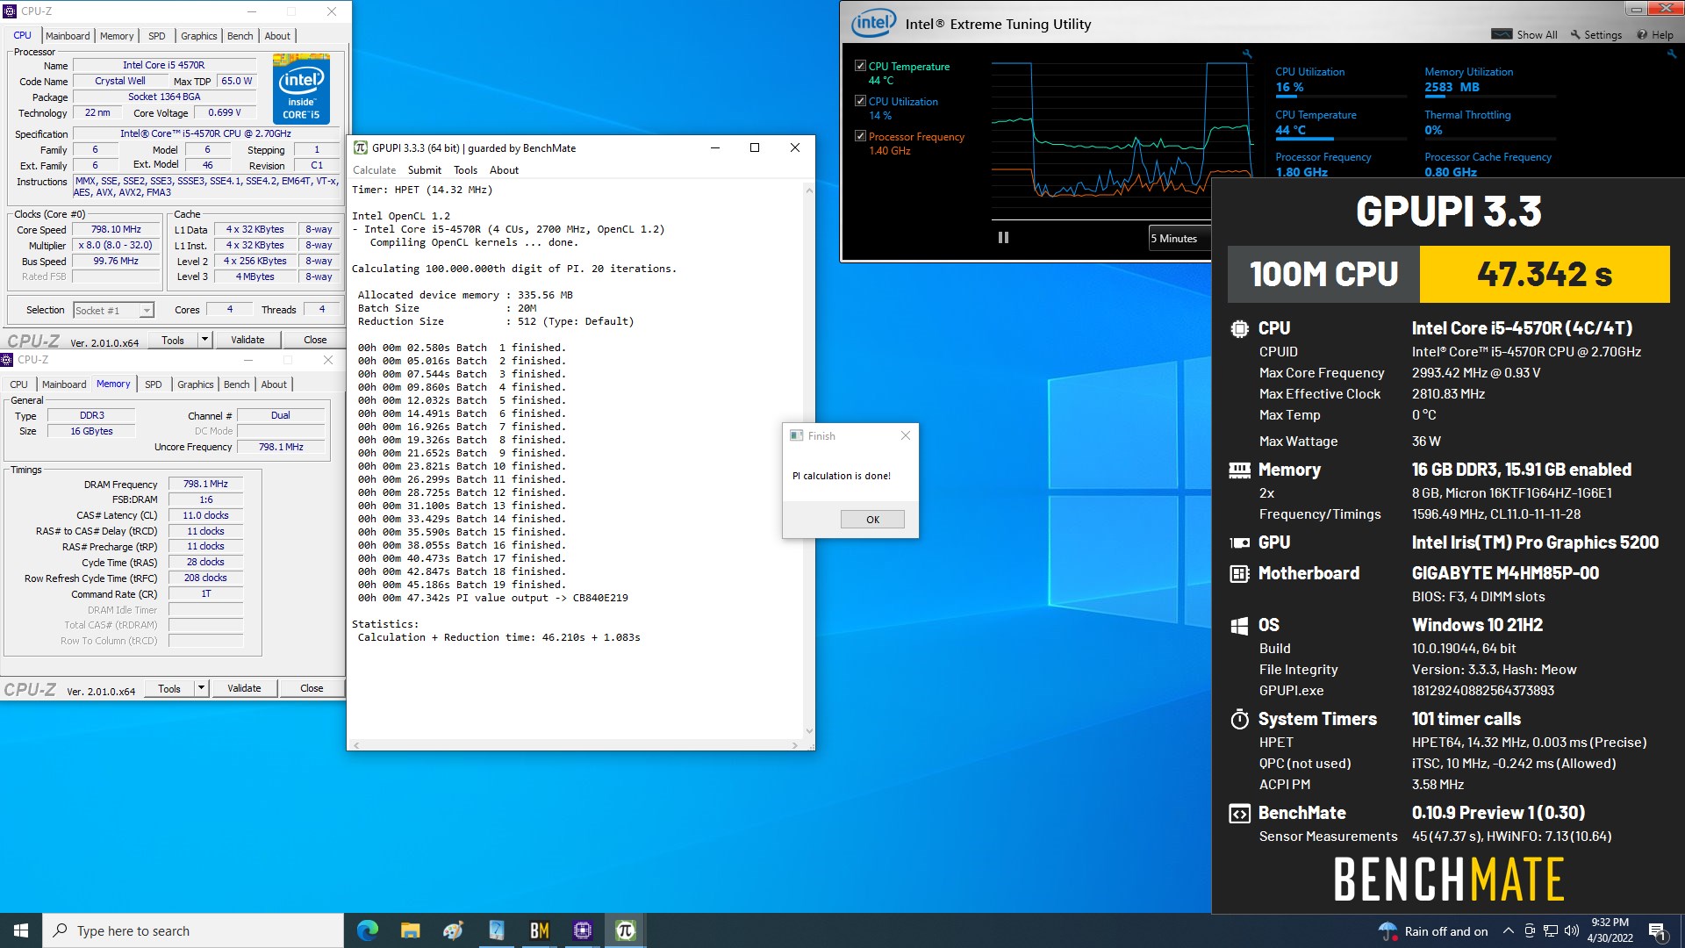Click the Intel logo in the XTU title bar
Screen dimensions: 1685x948
click(x=873, y=24)
